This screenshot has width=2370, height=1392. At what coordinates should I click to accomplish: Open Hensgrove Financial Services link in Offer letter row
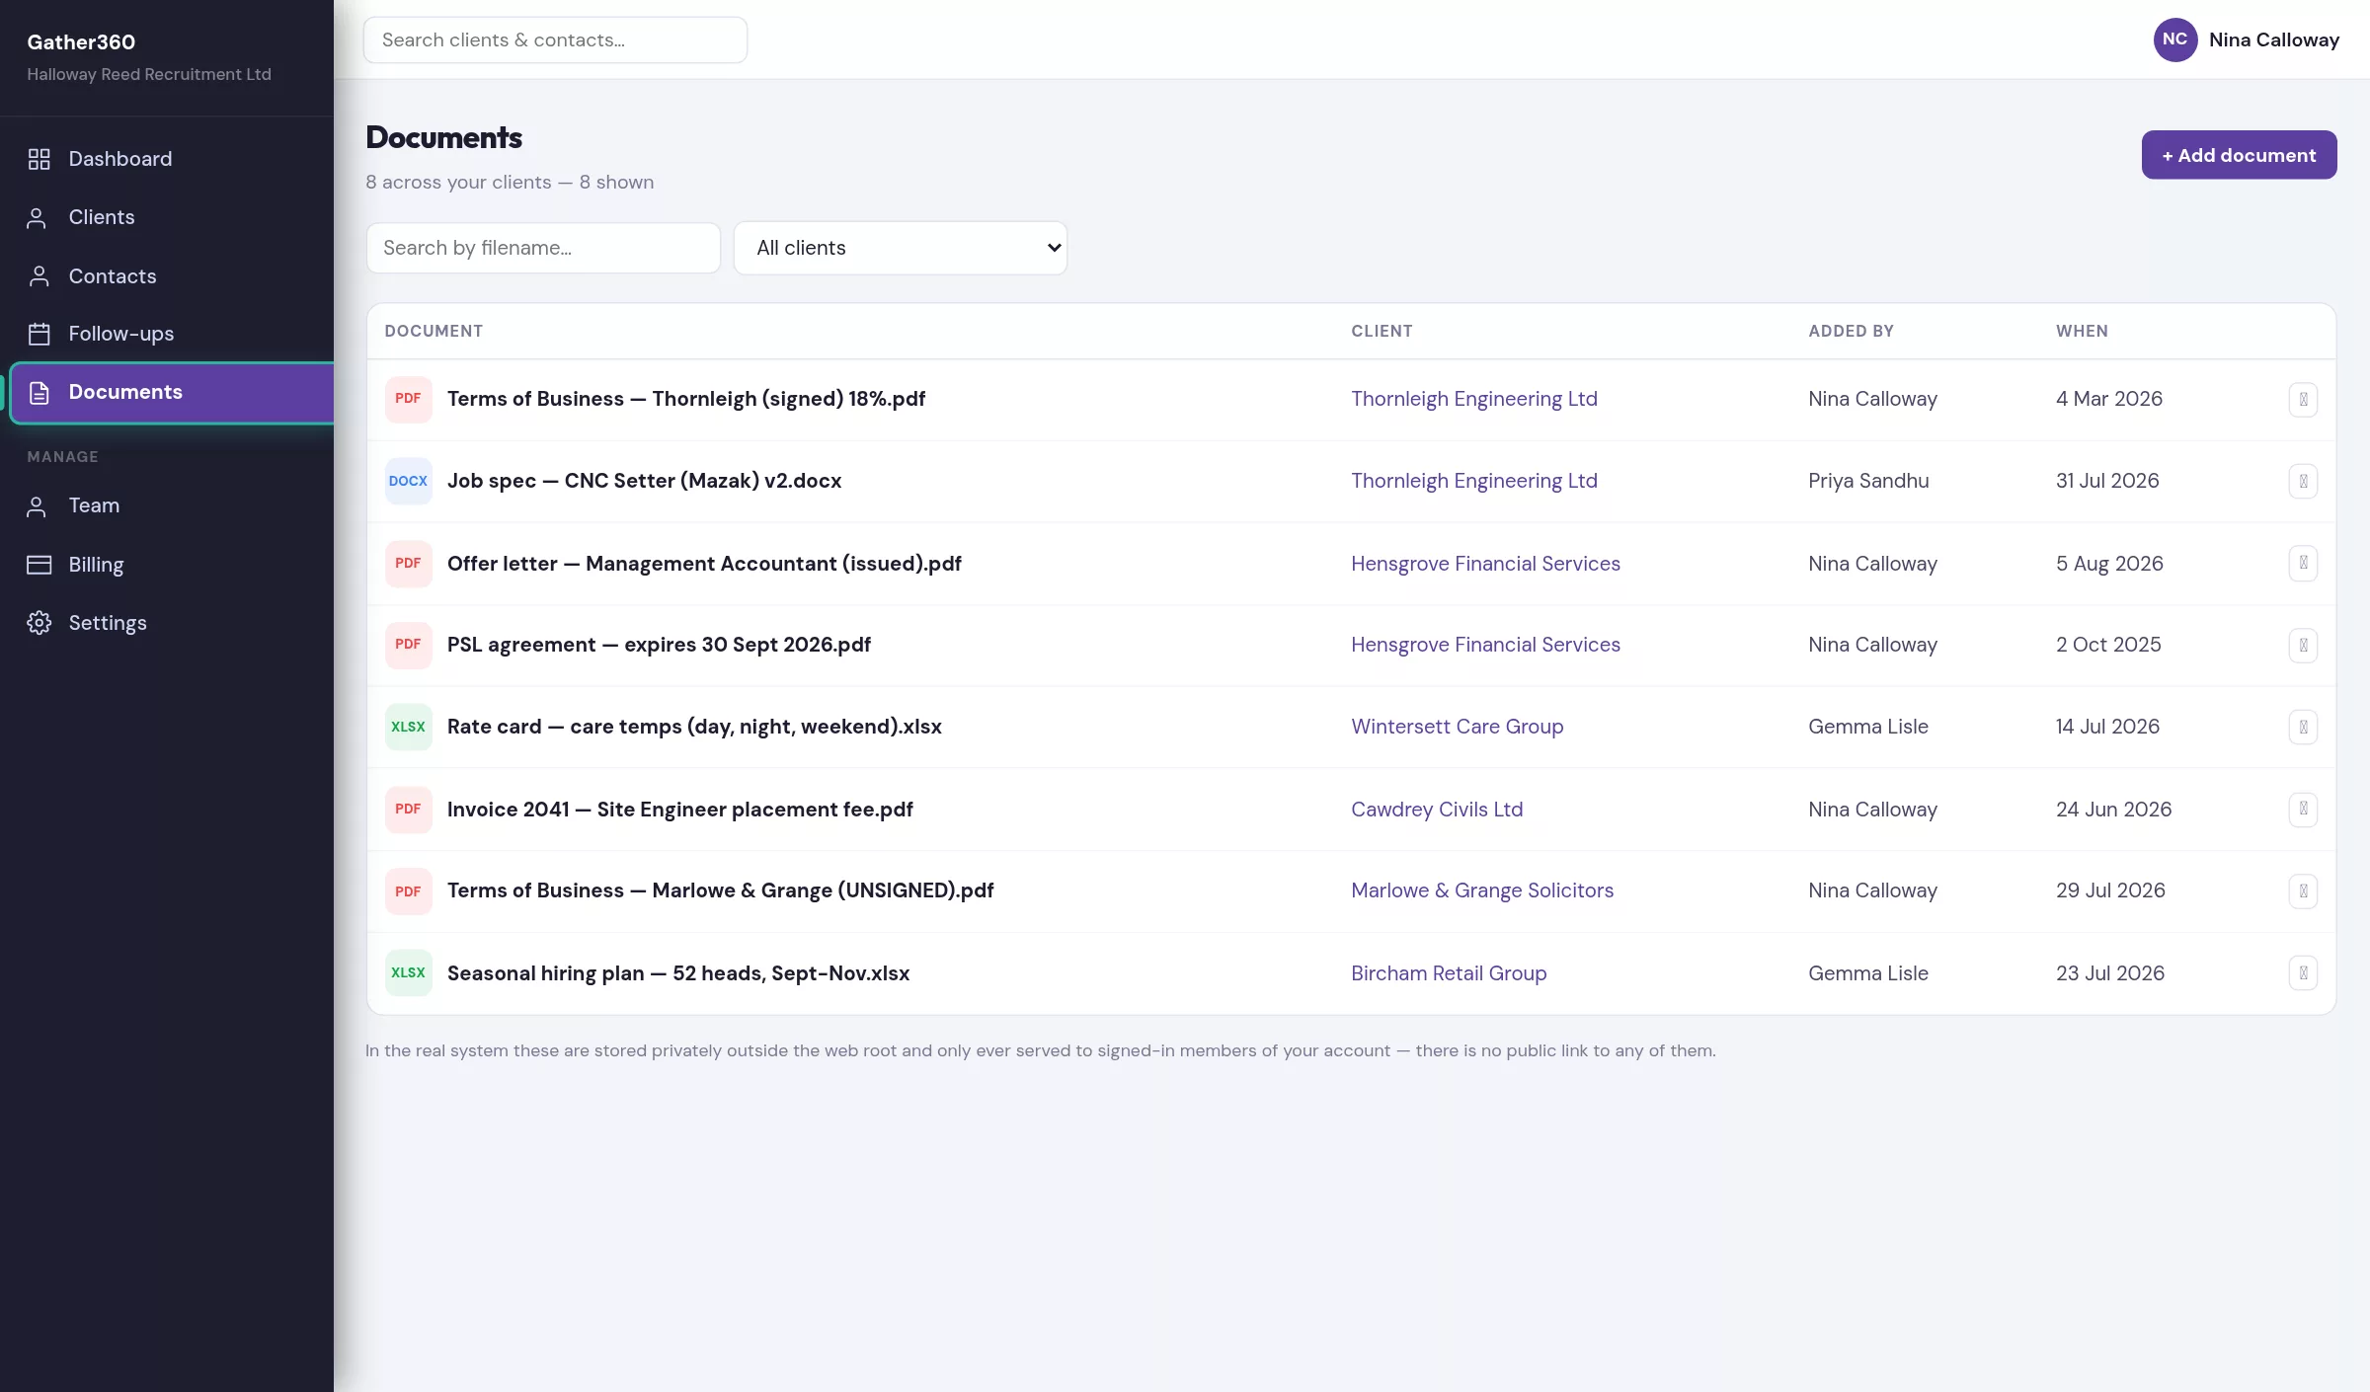point(1485,564)
